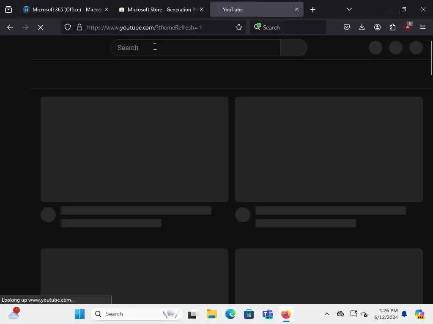Screen dimensions: 433x324
Task: Click the page vertical scrollbar
Action: coord(431,58)
